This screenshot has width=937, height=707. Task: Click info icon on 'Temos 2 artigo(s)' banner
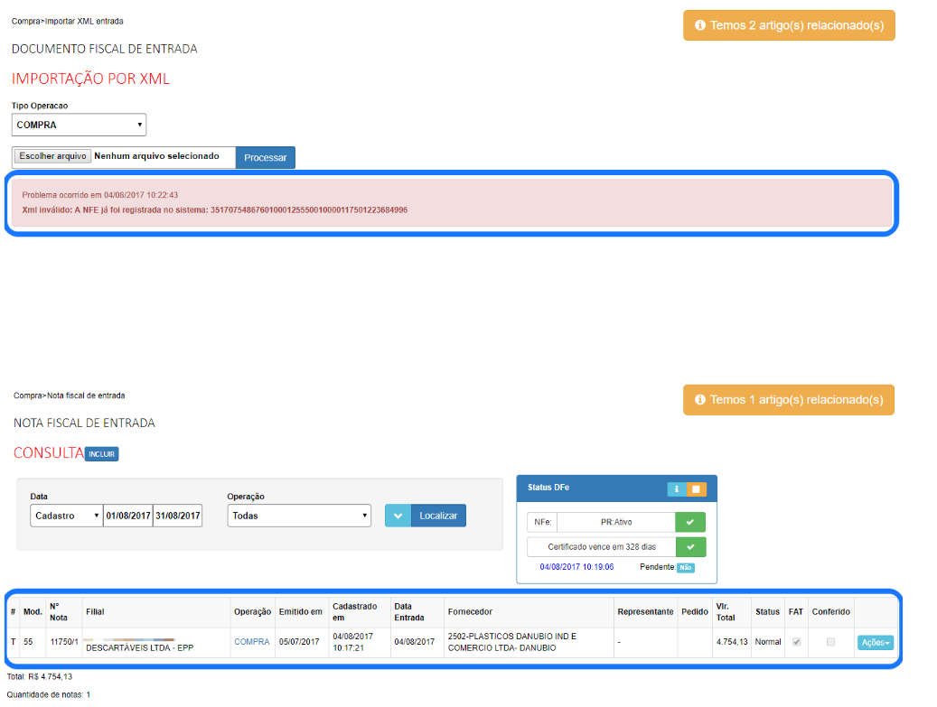[699, 25]
